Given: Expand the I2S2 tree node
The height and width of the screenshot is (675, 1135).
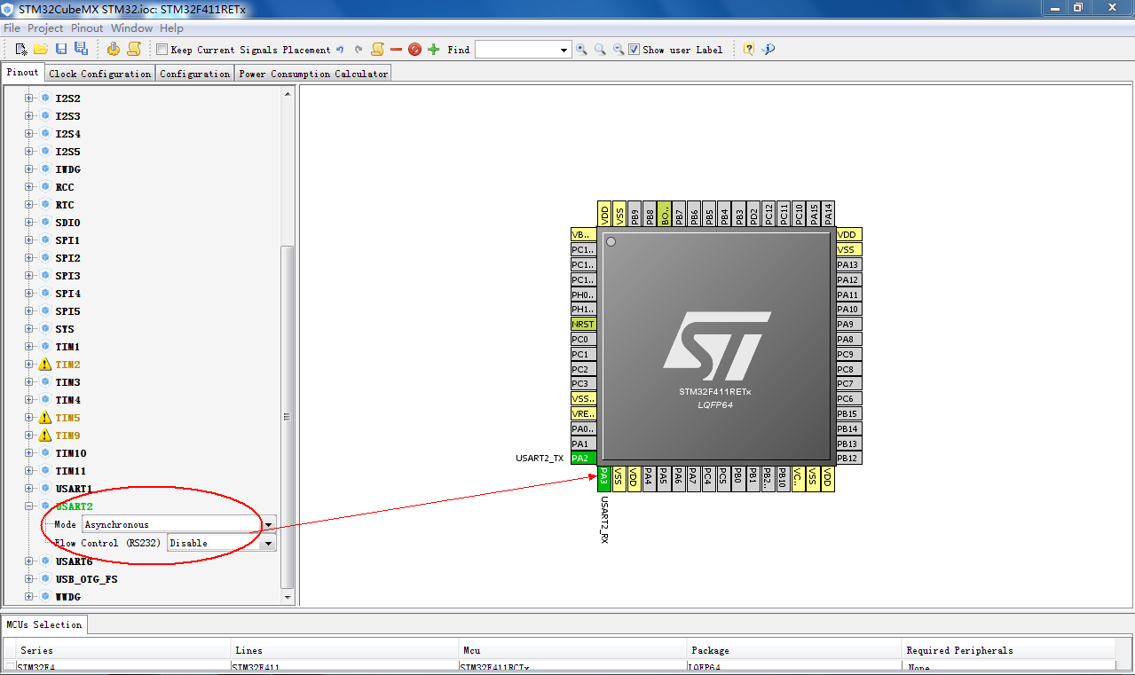Looking at the screenshot, I should point(29,98).
